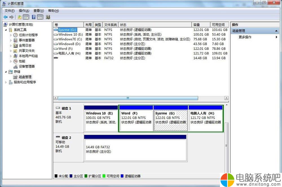The width and height of the screenshot is (282, 187).
Task: Click the Sysrme (G:) volume drive icon
Action: click(x=56, y=30)
